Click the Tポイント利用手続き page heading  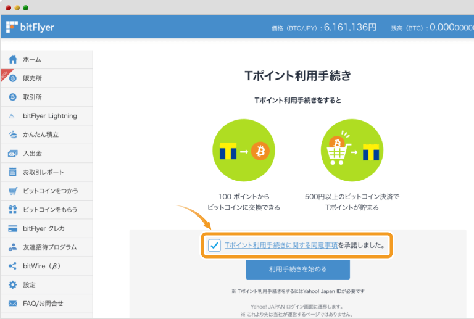pos(297,75)
